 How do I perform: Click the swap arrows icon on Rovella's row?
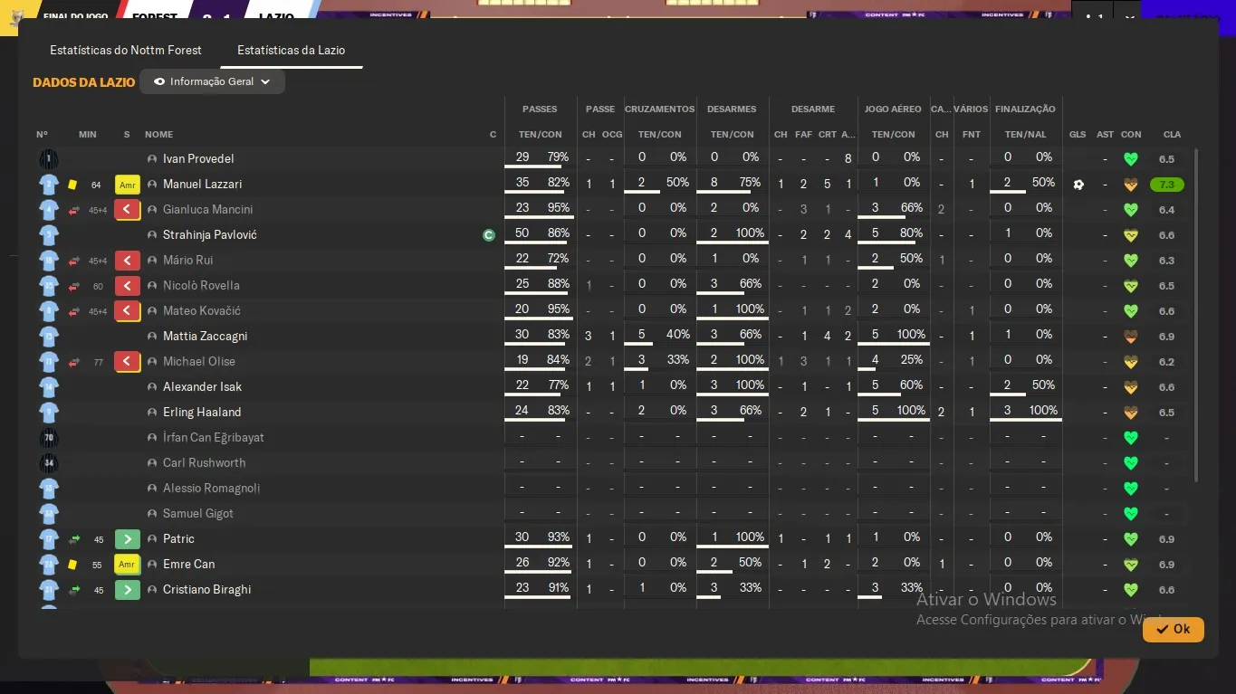coord(74,287)
